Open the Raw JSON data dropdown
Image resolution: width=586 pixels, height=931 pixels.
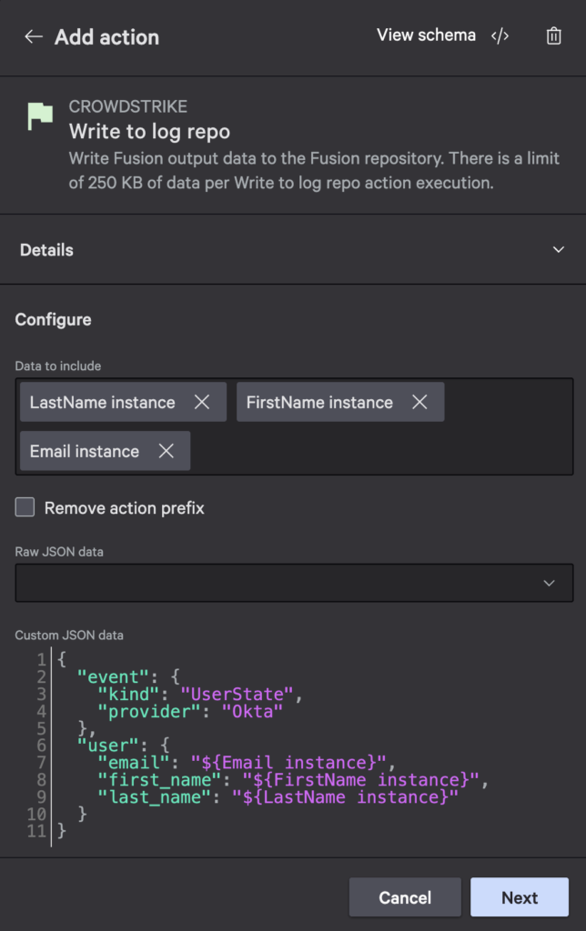[294, 583]
